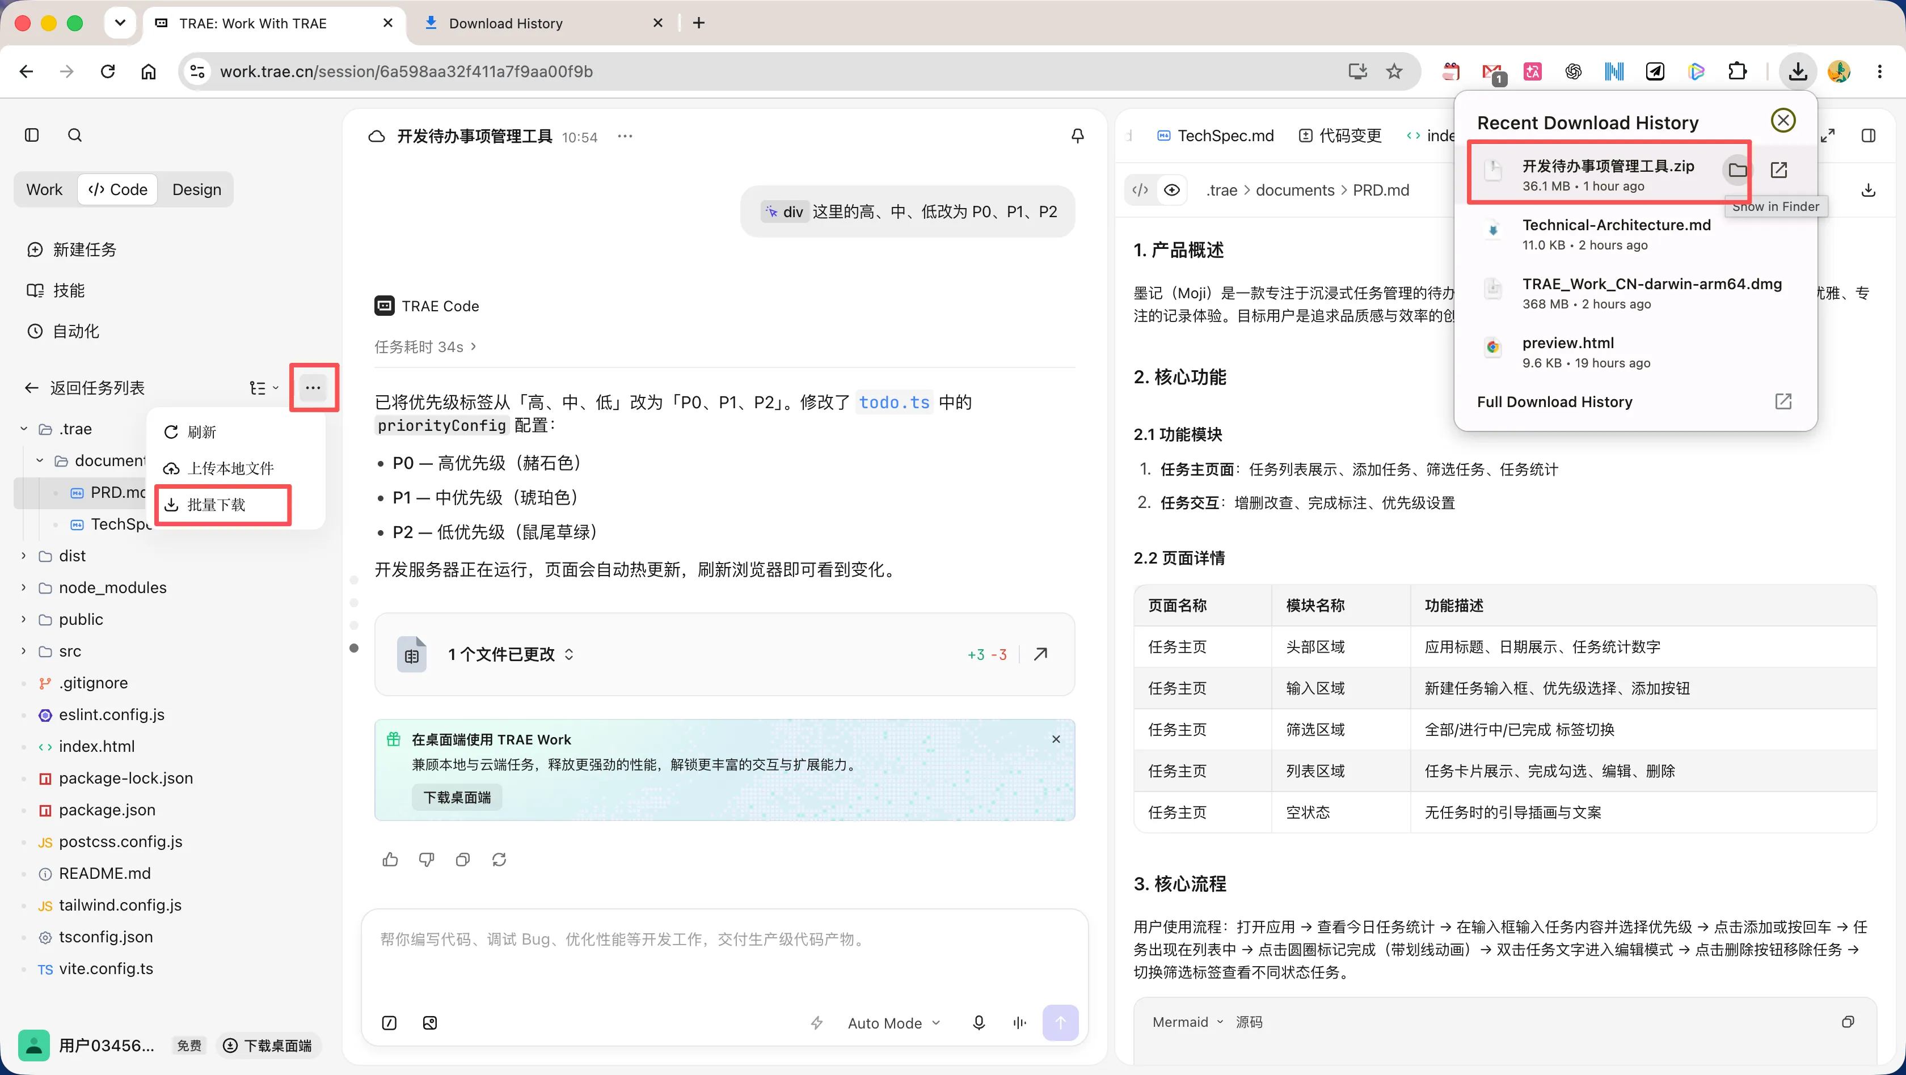Send the message with the arrow button
The image size is (1906, 1075).
pos(1060,1023)
